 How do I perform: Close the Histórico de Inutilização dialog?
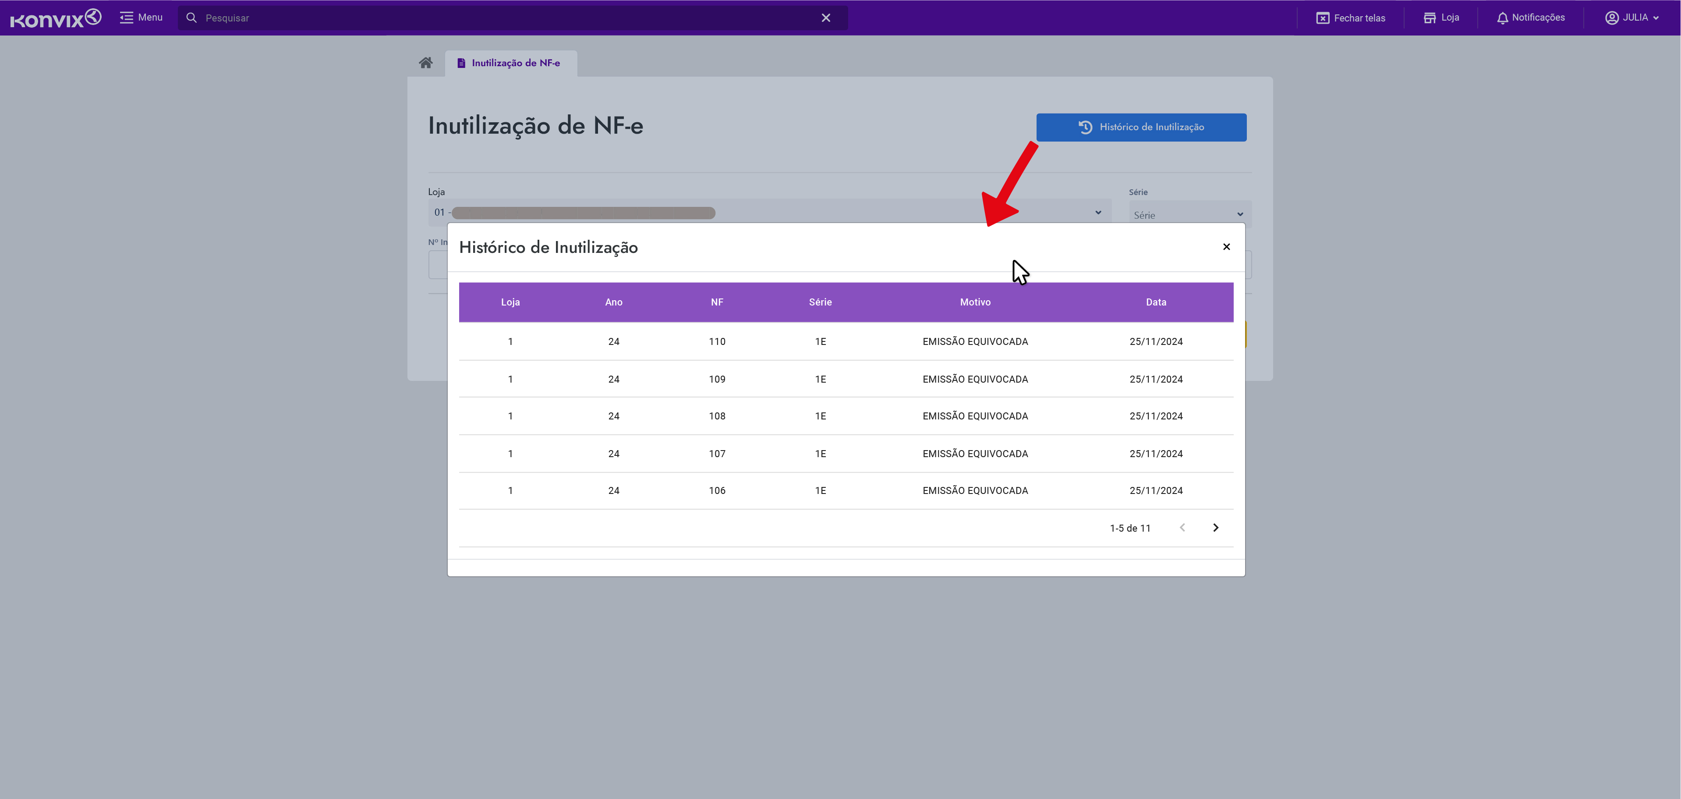click(x=1226, y=247)
